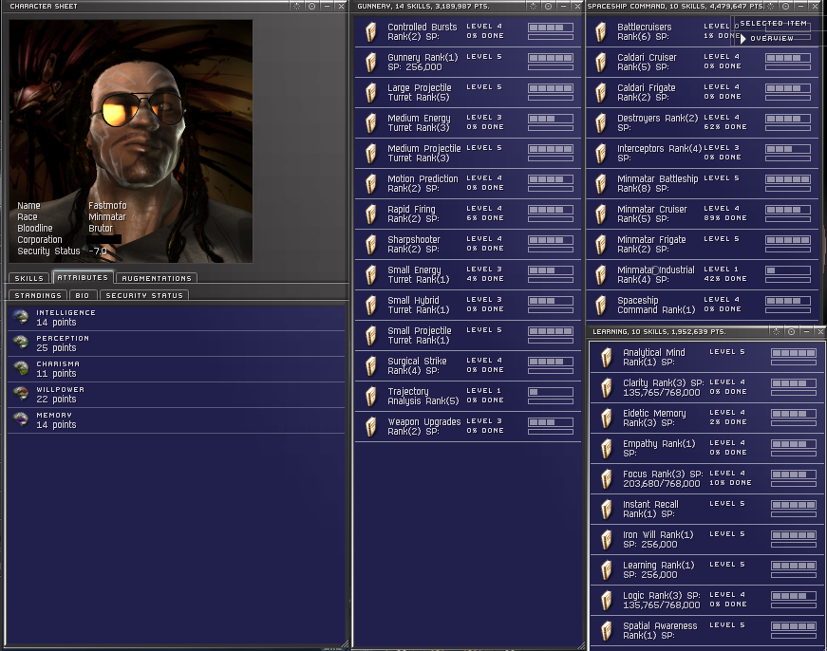Click the Interceptors skill book icon
This screenshot has width=827, height=651.
(601, 154)
